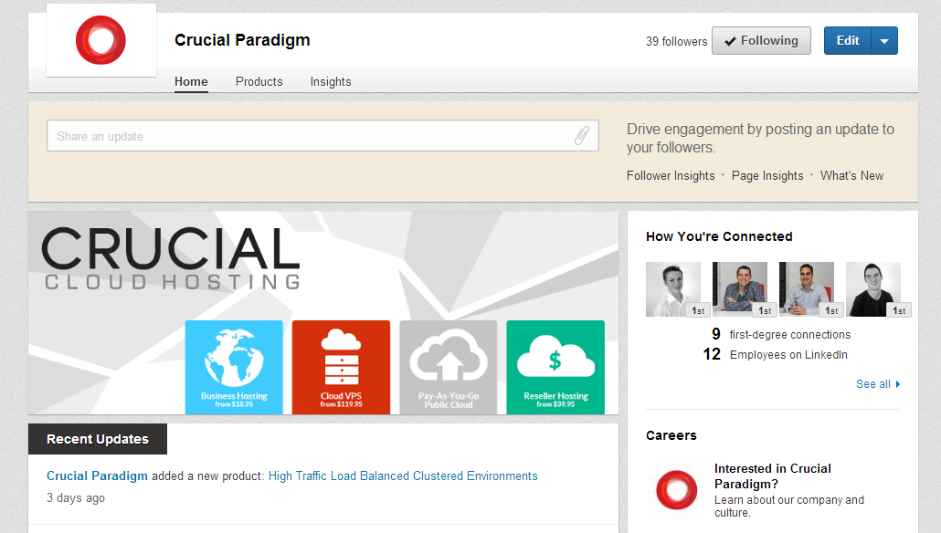Open first connection's profile photo
The image size is (941, 533).
673,289
